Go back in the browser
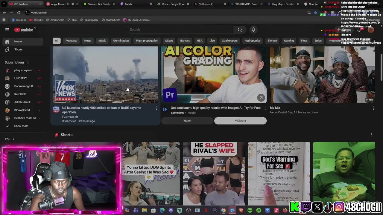 [x=4, y=13]
